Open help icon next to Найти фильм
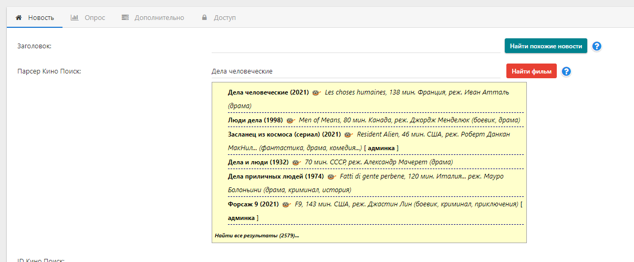Image resolution: width=634 pixels, height=262 pixels. click(566, 71)
